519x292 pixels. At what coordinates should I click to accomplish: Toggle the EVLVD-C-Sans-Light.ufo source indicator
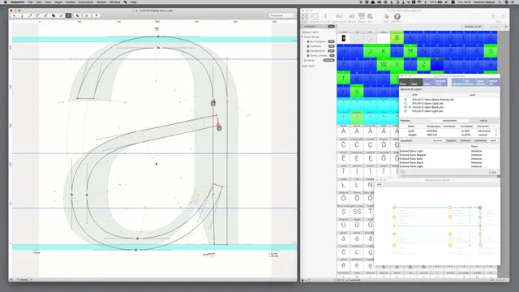pyautogui.click(x=405, y=103)
